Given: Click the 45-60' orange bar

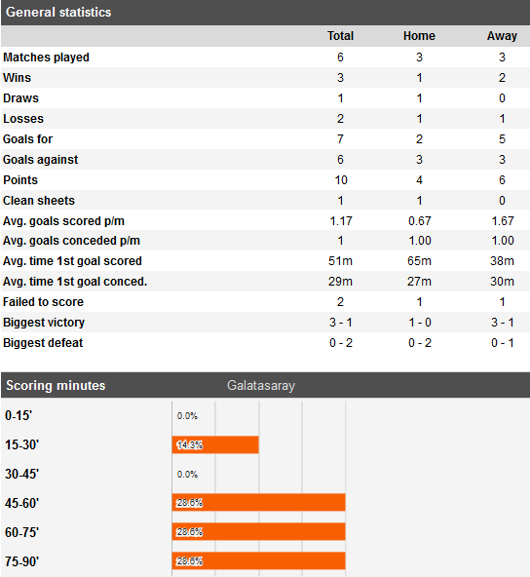Looking at the screenshot, I should click(258, 503).
